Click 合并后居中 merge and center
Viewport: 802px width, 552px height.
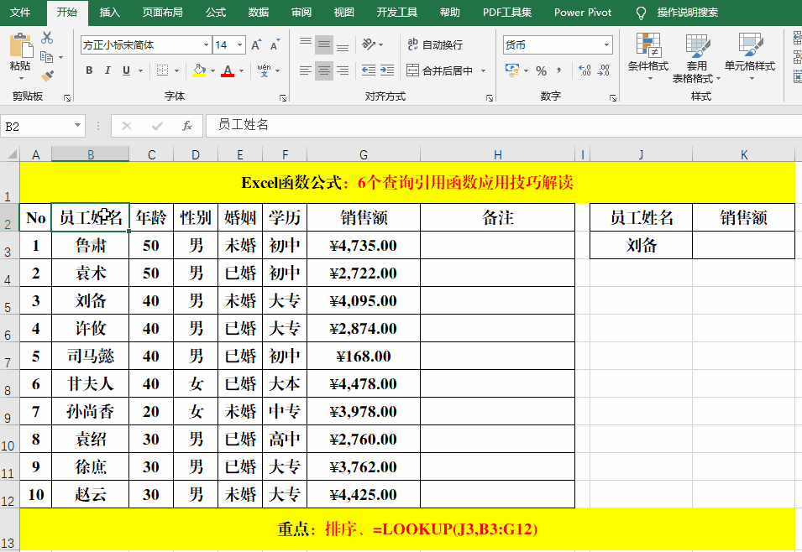tap(439, 70)
